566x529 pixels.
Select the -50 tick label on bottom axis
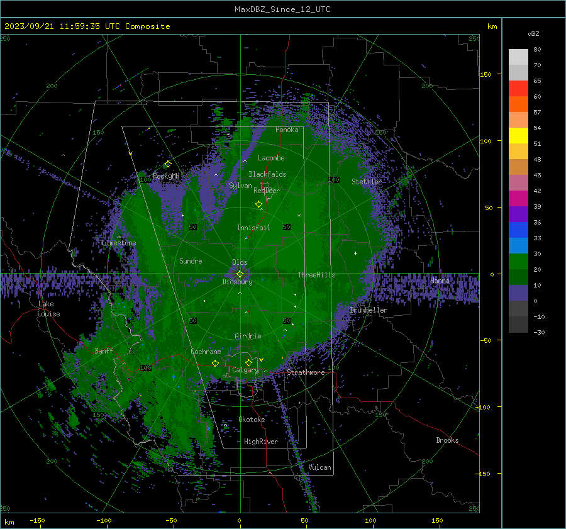[x=171, y=520]
